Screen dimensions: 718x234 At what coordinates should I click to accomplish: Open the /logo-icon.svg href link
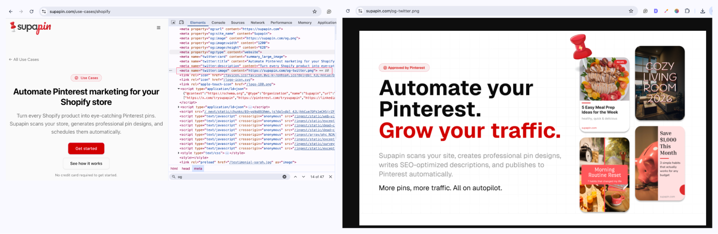point(237,80)
